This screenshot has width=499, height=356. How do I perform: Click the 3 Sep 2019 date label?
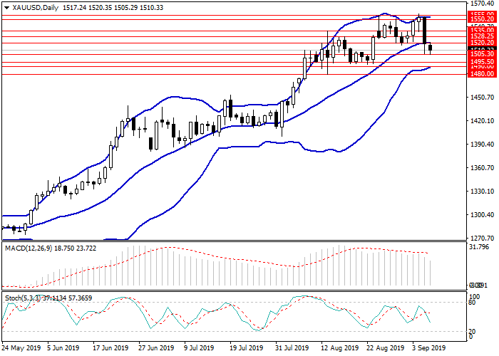click(430, 349)
